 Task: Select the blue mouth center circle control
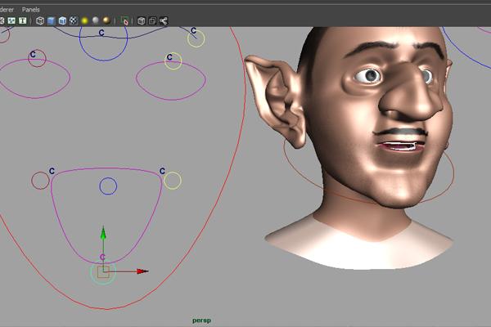(108, 186)
